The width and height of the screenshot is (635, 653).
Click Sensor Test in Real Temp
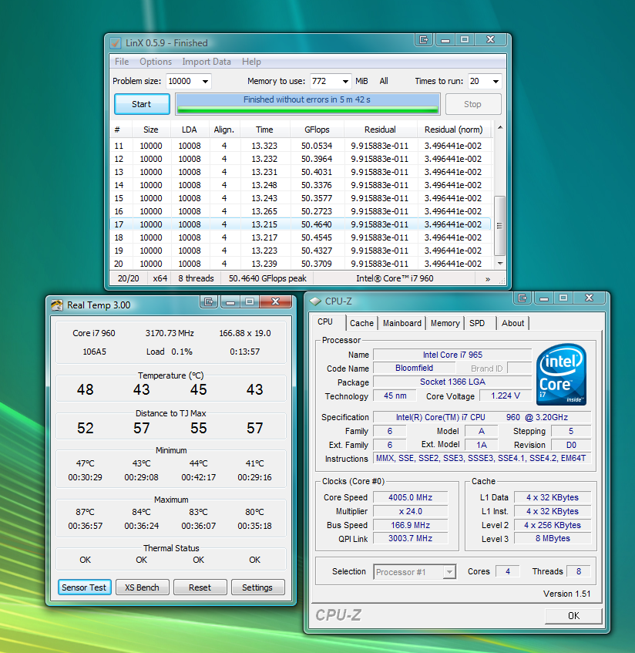pyautogui.click(x=85, y=587)
